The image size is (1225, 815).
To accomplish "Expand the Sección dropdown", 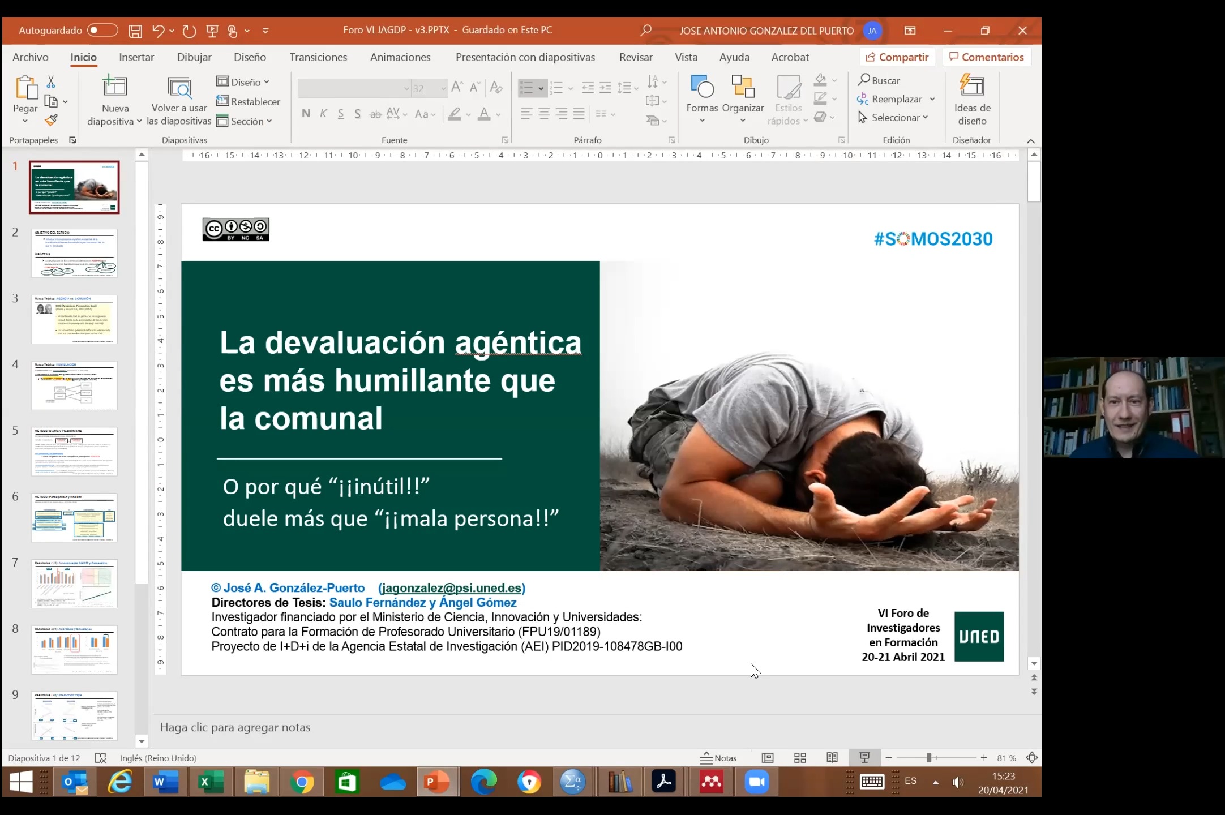I will pos(245,121).
